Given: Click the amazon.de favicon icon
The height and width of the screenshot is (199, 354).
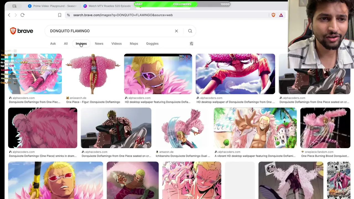Looking at the screenshot, I should 157,152.
